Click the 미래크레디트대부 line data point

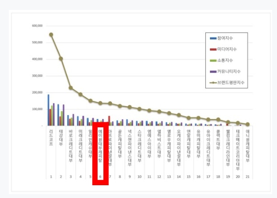tap(80, 94)
